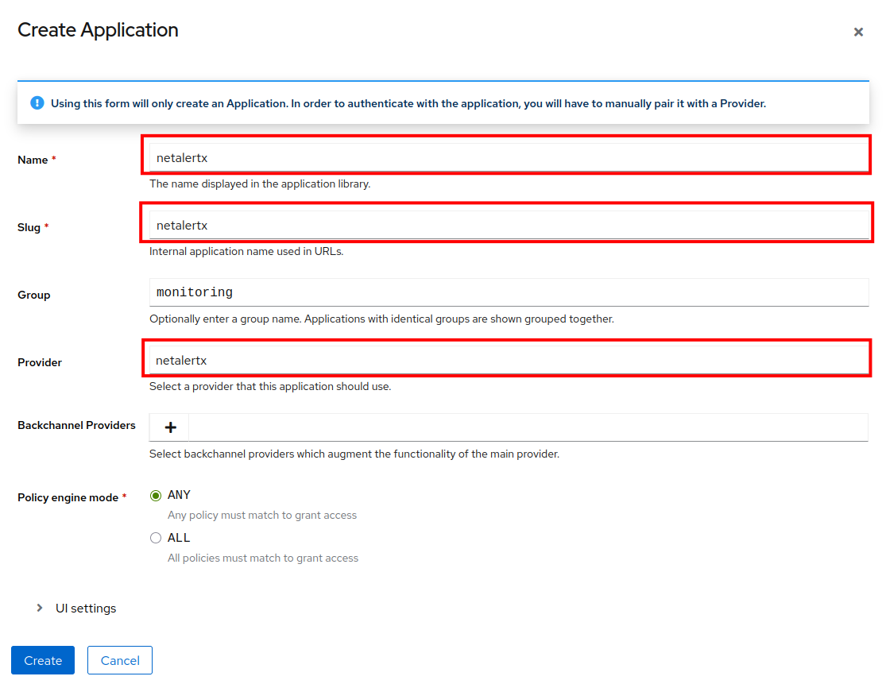Image resolution: width=886 pixels, height=684 pixels.
Task: Click the Slug input field
Action: (509, 223)
